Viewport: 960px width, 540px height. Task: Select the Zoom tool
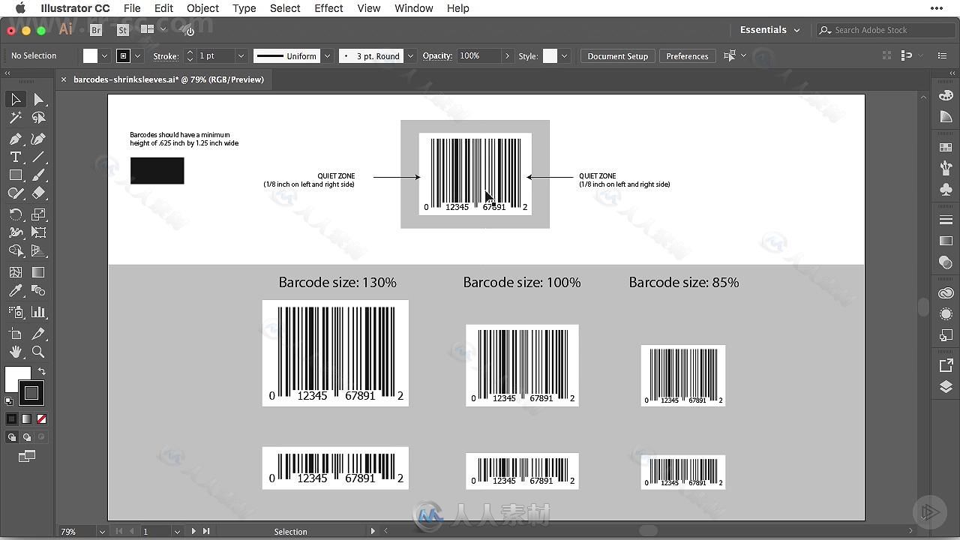pyautogui.click(x=39, y=352)
